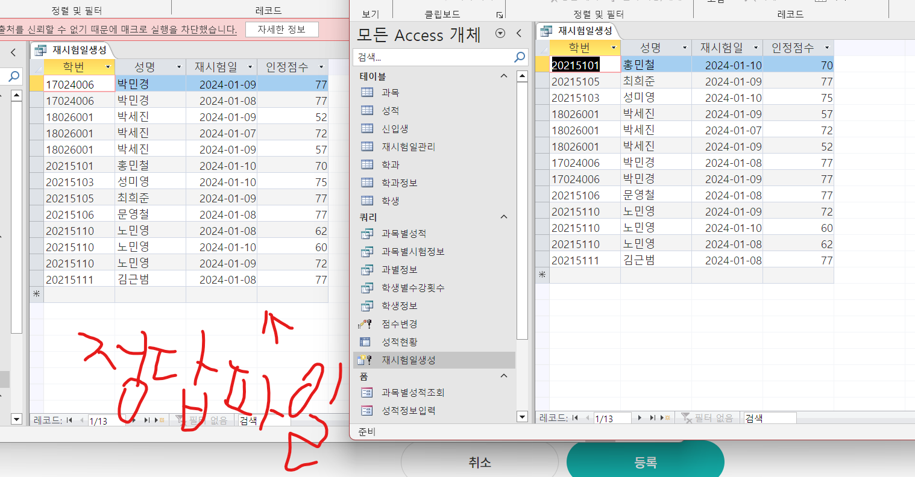Go to first record in right datasheet
This screenshot has width=915, height=477.
(575, 418)
